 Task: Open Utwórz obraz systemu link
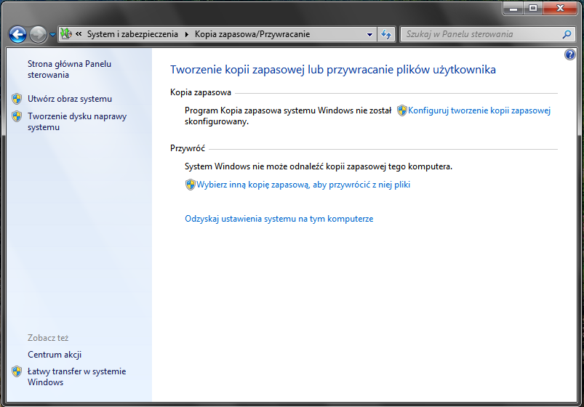click(70, 99)
